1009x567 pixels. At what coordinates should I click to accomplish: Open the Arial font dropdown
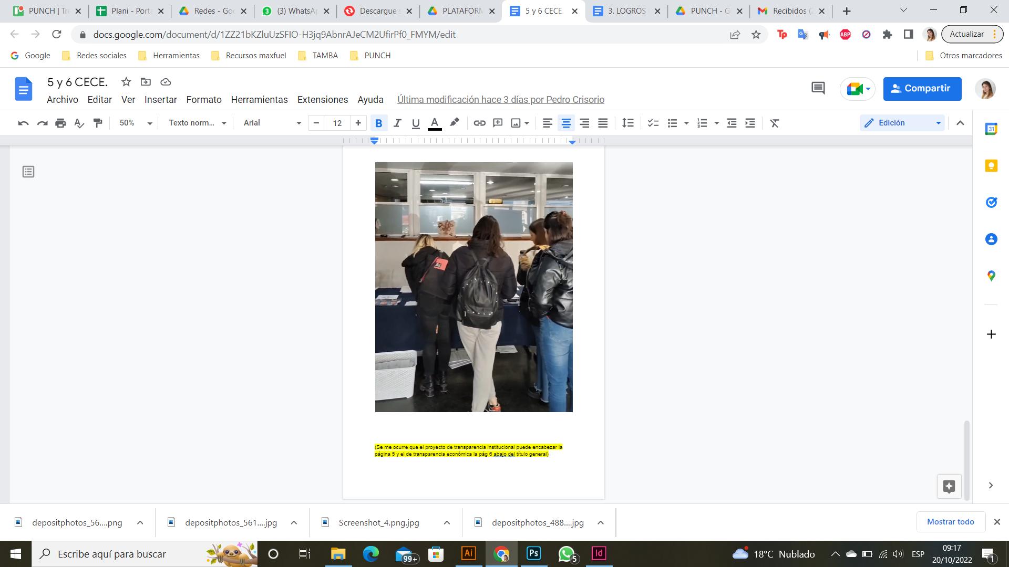[272, 123]
